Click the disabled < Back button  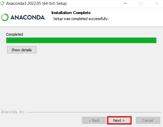pyautogui.click(x=94, y=120)
